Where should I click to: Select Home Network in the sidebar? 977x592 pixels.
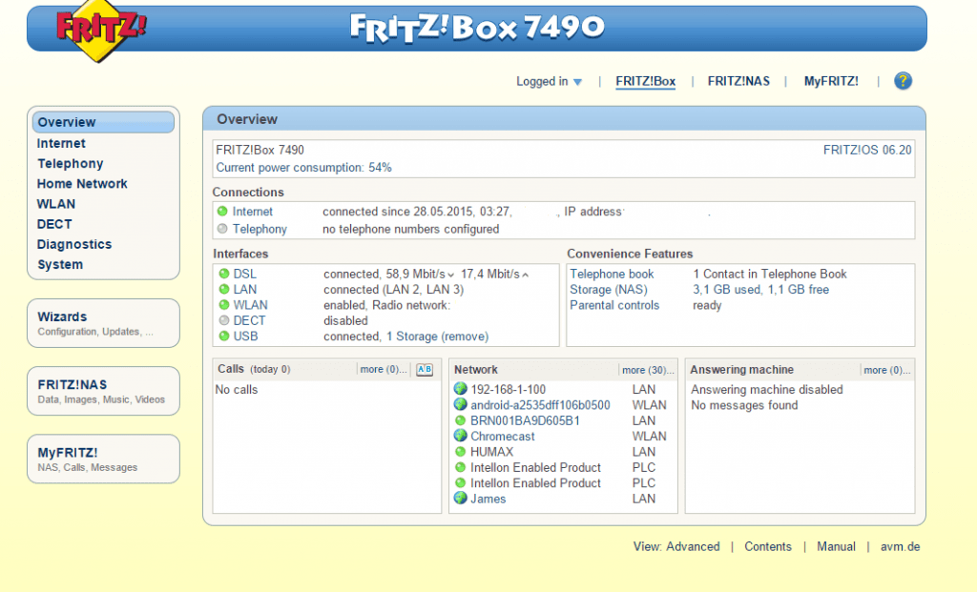click(x=82, y=184)
